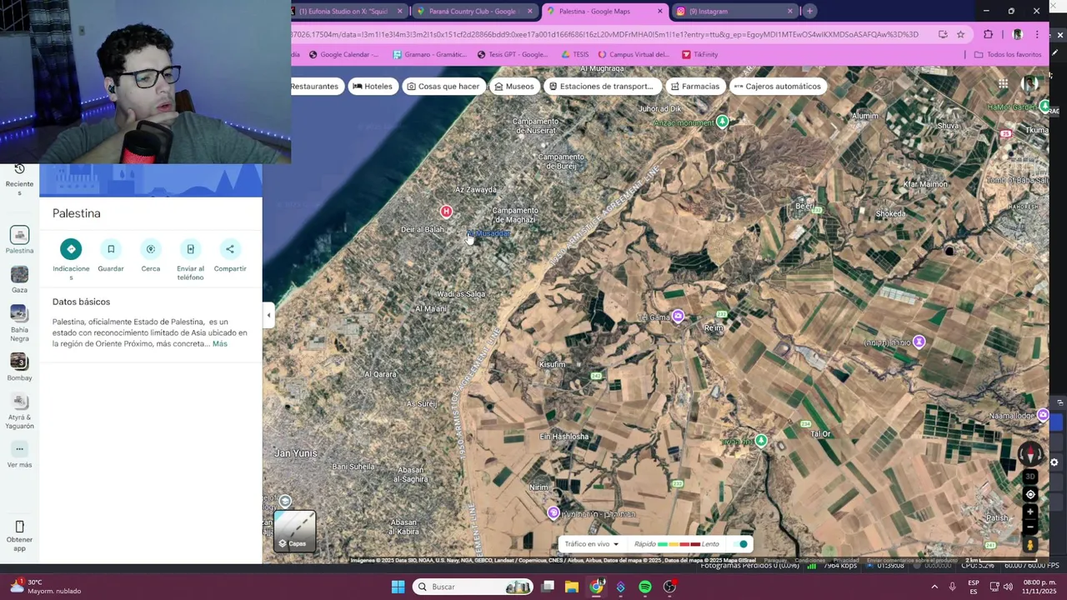Open the Capas layers thumbnail
1067x600 pixels.
coord(295,532)
